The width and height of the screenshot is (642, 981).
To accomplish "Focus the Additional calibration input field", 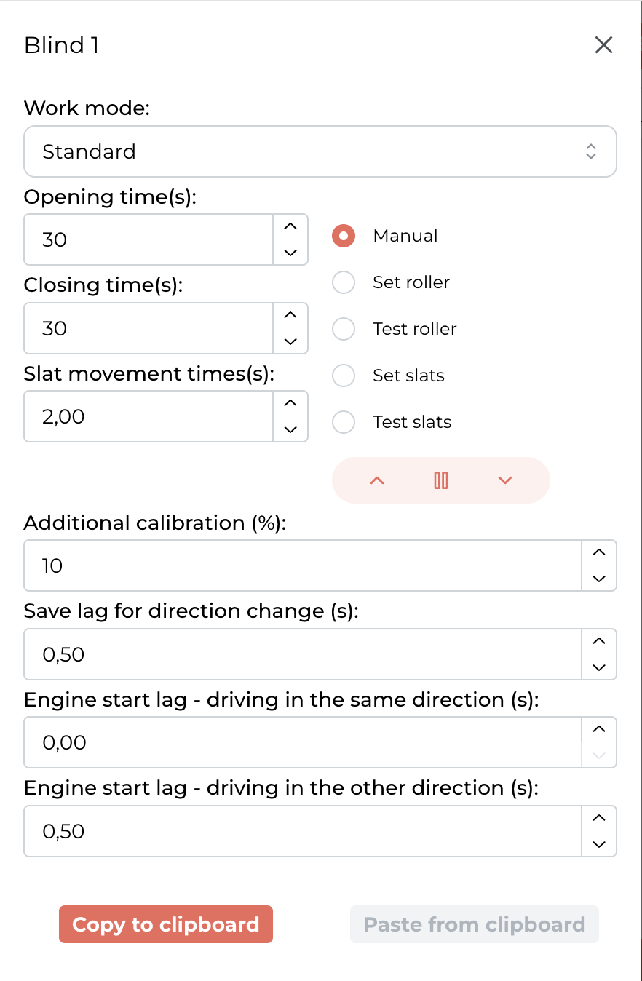I will click(303, 565).
